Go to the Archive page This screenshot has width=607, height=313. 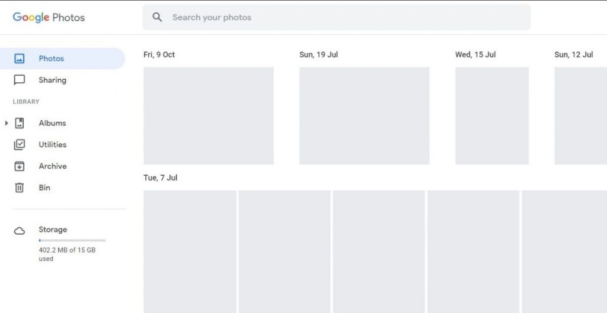[53, 166]
